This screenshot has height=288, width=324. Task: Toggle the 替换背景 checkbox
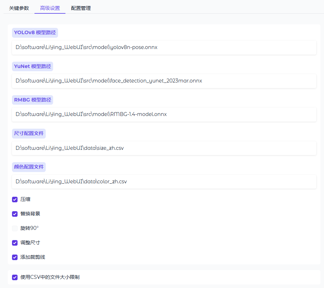click(x=15, y=214)
